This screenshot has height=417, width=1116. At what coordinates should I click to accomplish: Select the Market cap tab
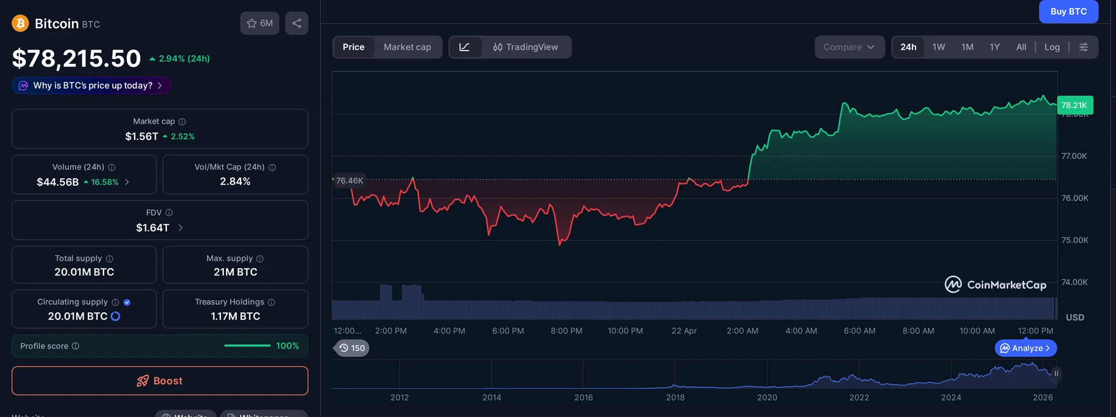click(x=407, y=47)
